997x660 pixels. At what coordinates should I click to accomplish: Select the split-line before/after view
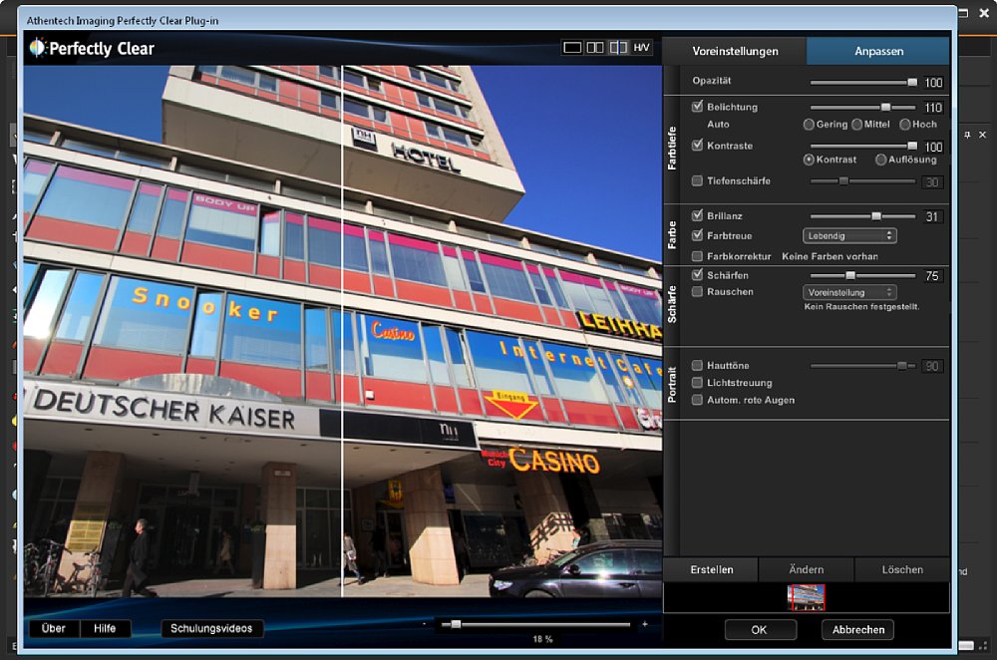(618, 48)
